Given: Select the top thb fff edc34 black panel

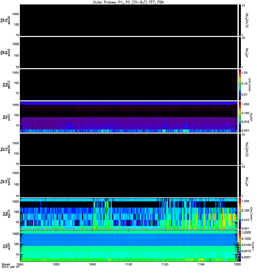Looking at the screenshot, I should tap(128, 20).
